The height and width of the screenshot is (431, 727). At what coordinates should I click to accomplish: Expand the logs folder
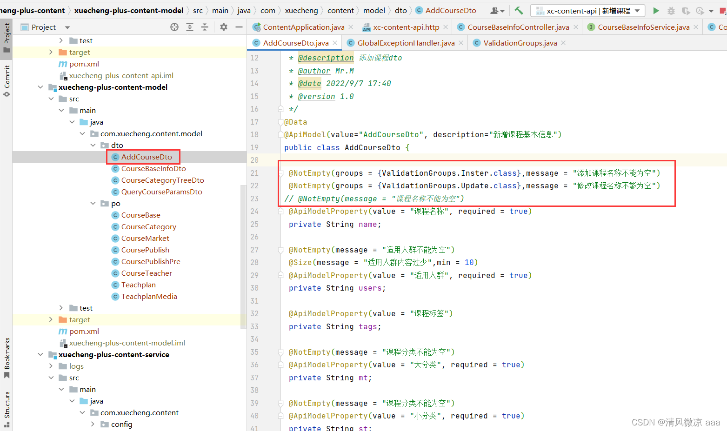pos(51,366)
